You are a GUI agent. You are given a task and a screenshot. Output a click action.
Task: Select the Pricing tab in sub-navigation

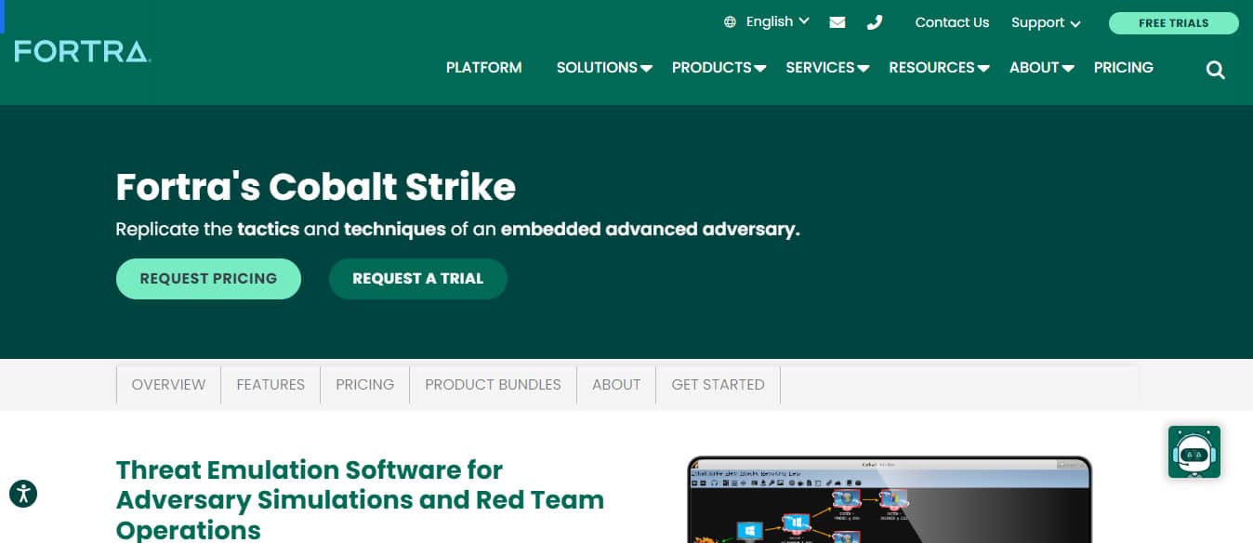point(365,385)
